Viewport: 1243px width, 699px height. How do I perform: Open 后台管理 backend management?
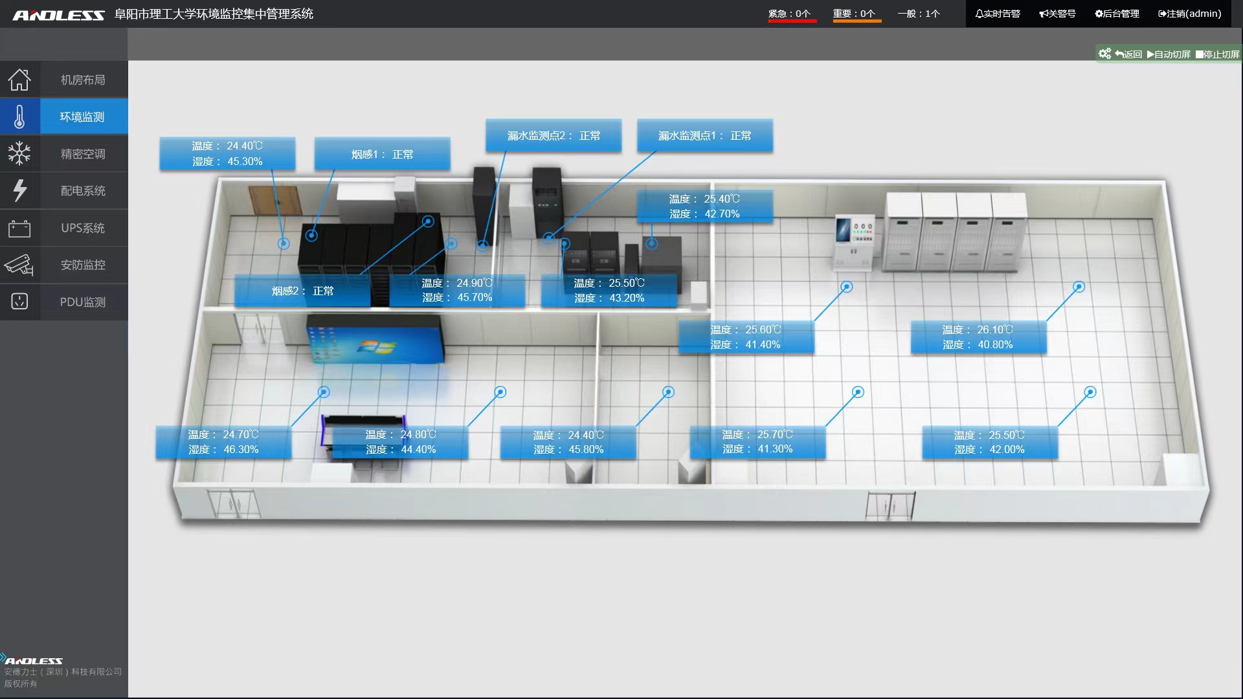click(1117, 14)
